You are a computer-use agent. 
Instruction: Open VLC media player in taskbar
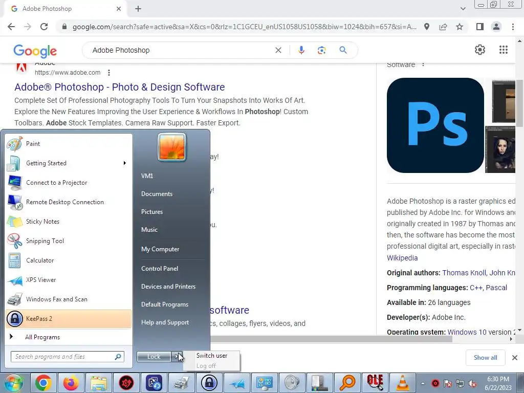pyautogui.click(x=403, y=383)
